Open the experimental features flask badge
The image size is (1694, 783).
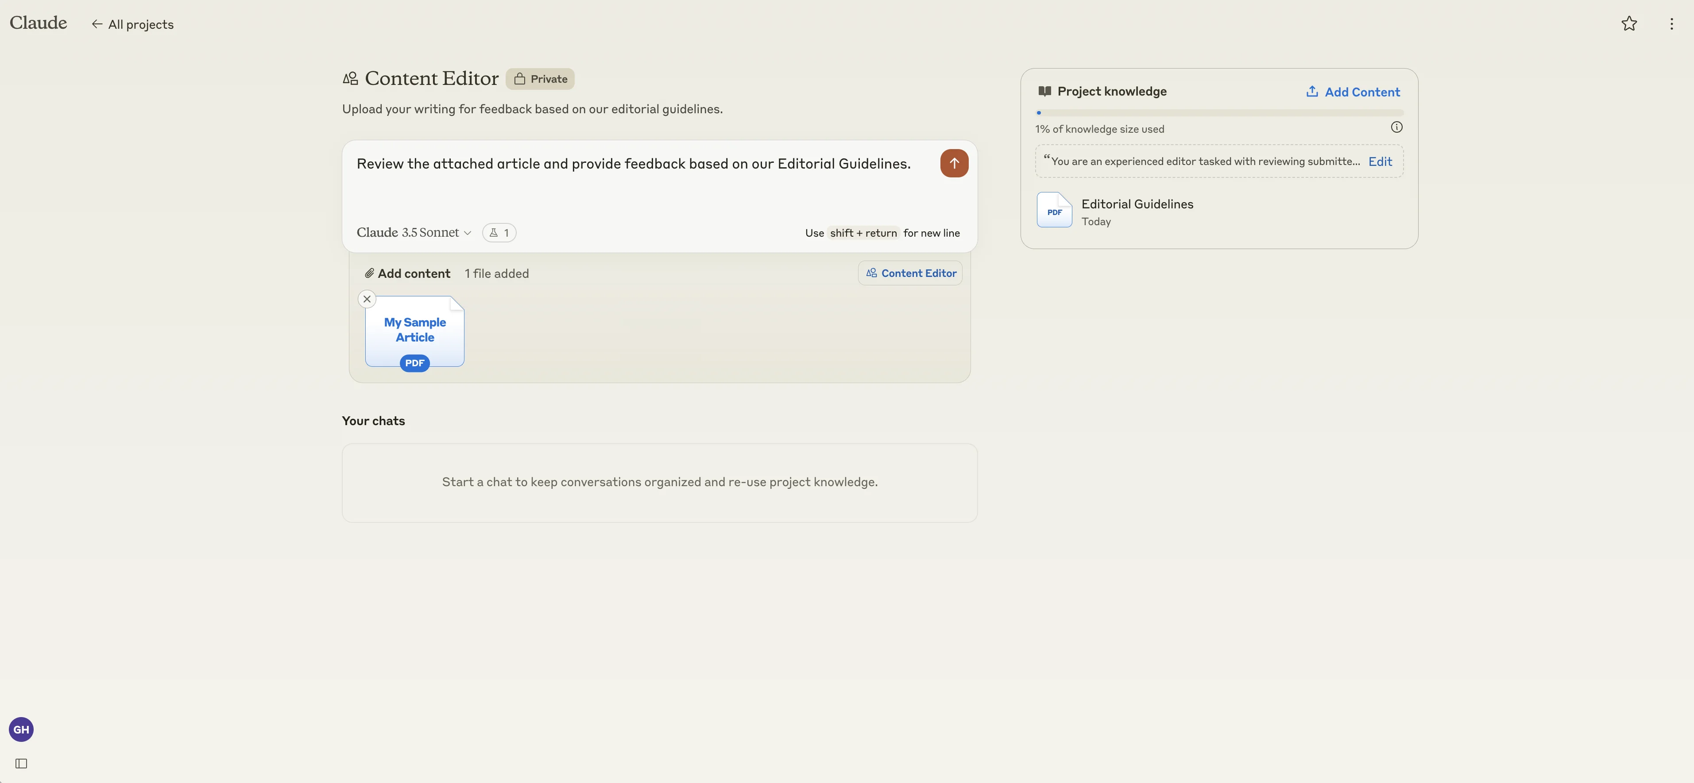(x=499, y=233)
